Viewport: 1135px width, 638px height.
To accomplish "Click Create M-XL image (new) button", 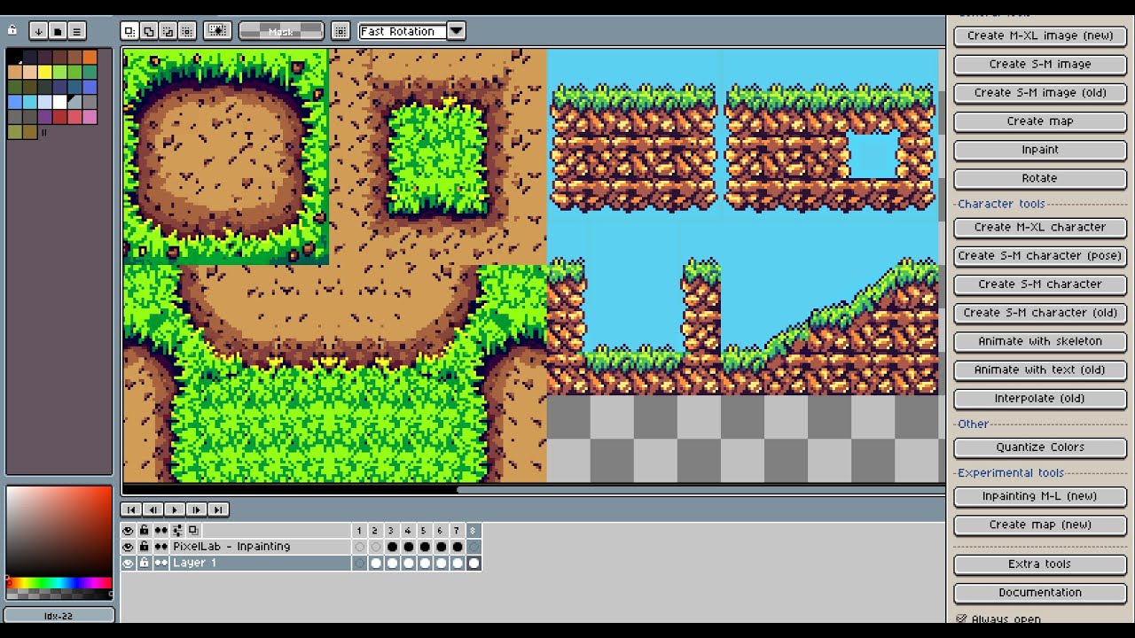I will pyautogui.click(x=1040, y=35).
